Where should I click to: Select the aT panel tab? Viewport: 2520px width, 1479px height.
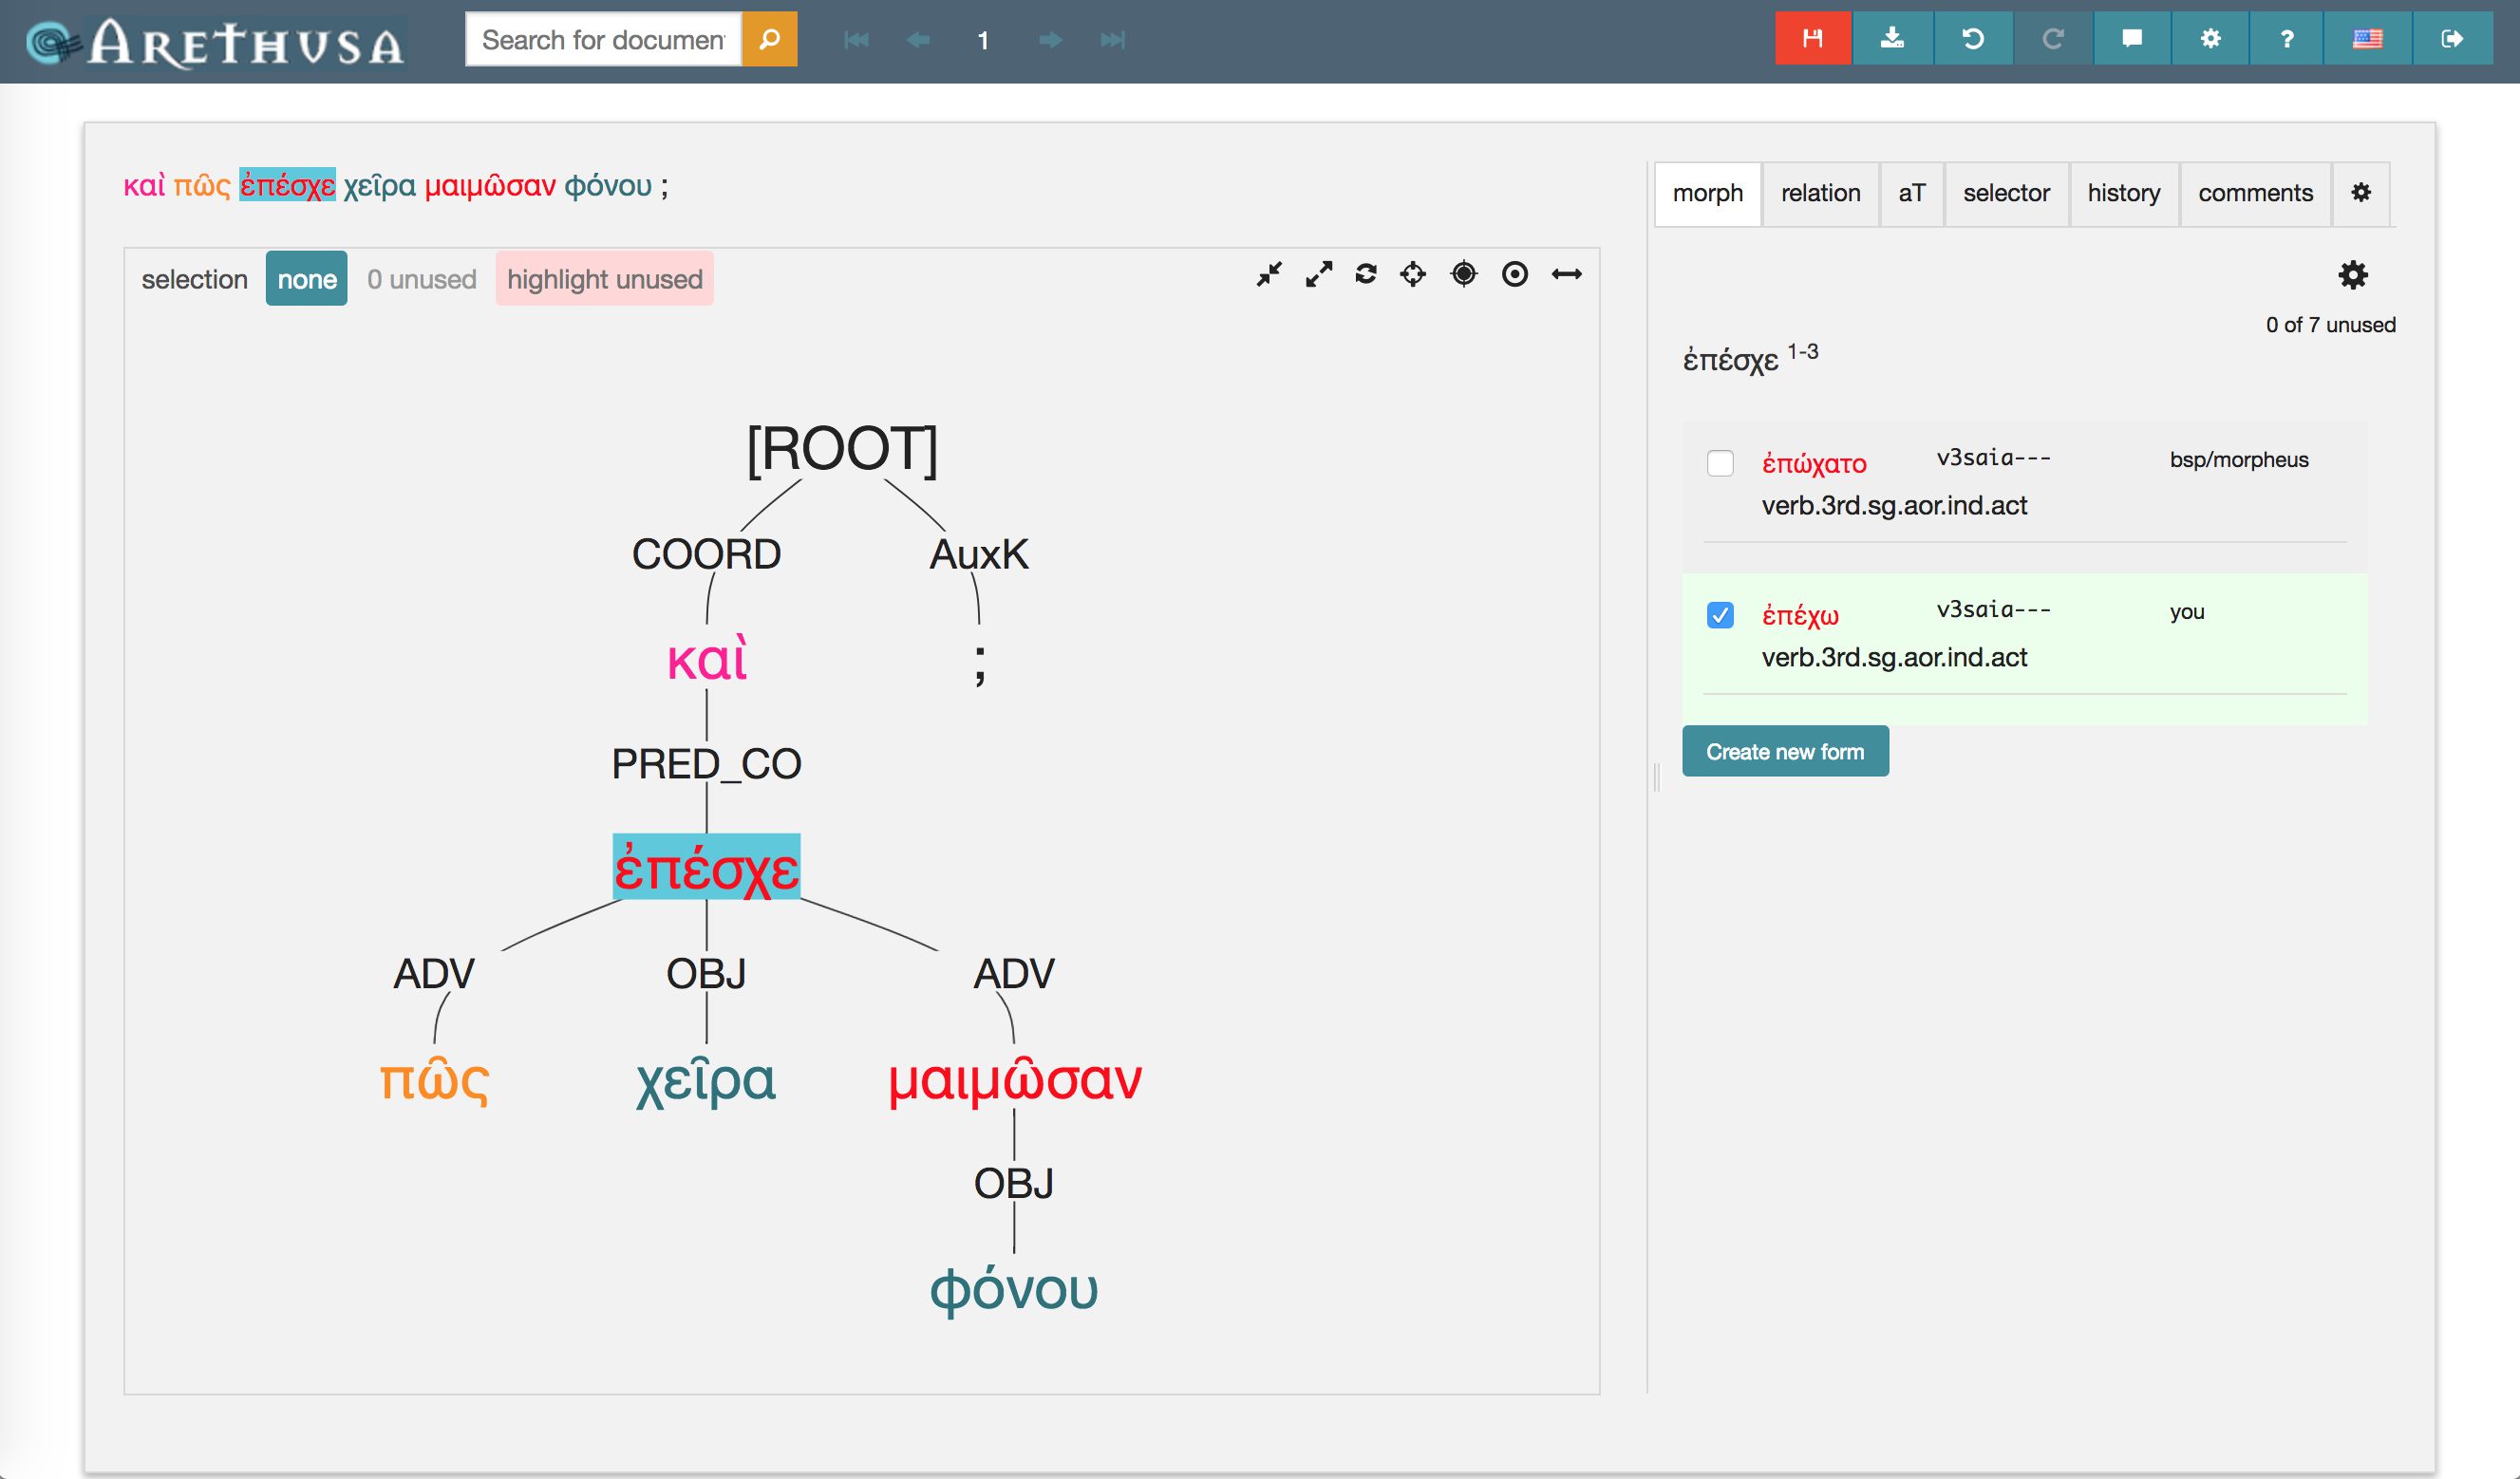pos(1914,194)
